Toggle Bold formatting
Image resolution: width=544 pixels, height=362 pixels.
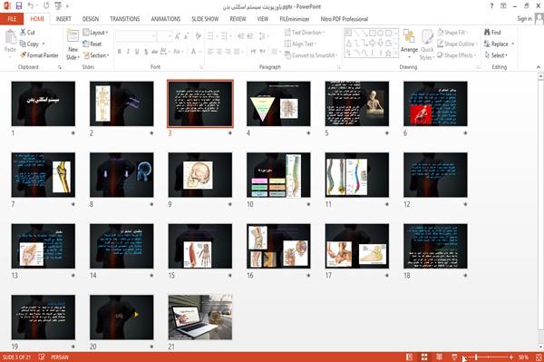click(119, 52)
